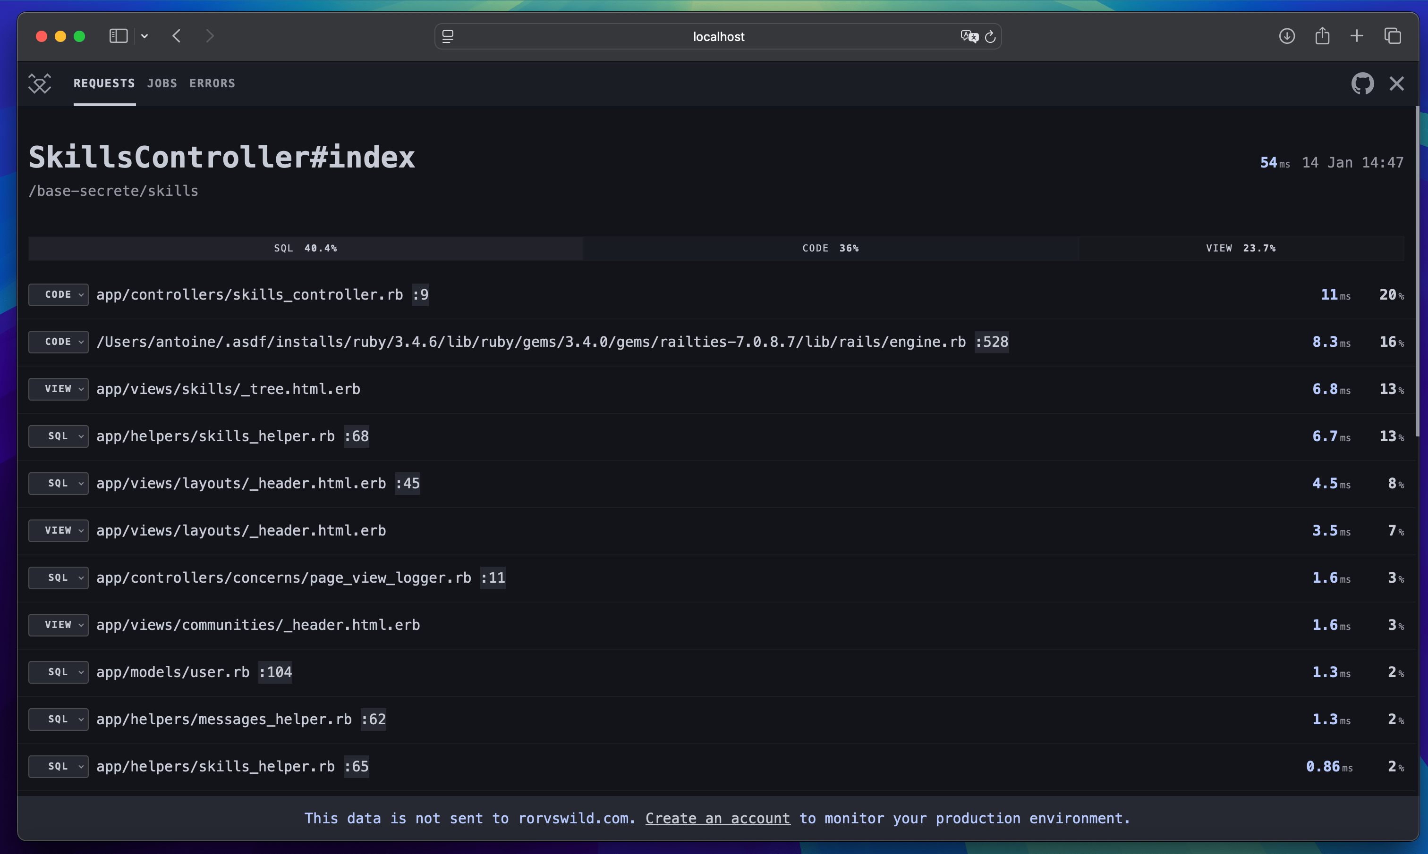Screen dimensions: 1428x854
Task: Click the /base-secrete/skills path text
Action: tap(113, 191)
